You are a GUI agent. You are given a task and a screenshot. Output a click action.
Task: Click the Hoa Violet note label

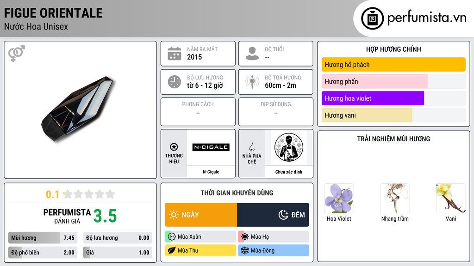pos(339,218)
